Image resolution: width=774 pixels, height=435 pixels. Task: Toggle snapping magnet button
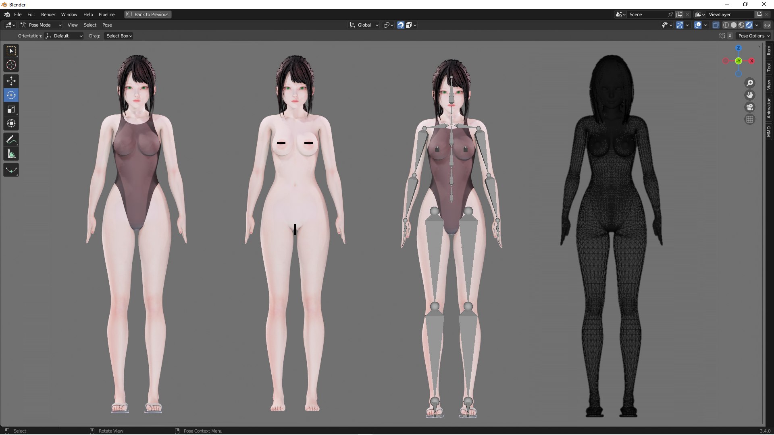pyautogui.click(x=401, y=25)
